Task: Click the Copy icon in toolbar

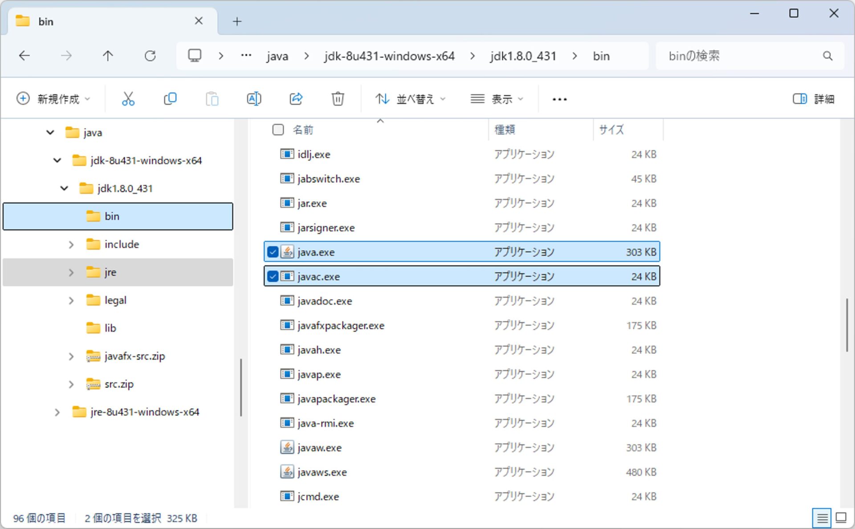Action: [170, 99]
